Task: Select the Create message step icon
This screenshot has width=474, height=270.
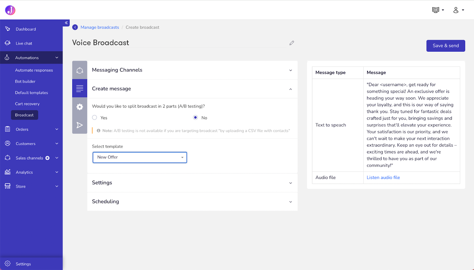Action: point(79,88)
